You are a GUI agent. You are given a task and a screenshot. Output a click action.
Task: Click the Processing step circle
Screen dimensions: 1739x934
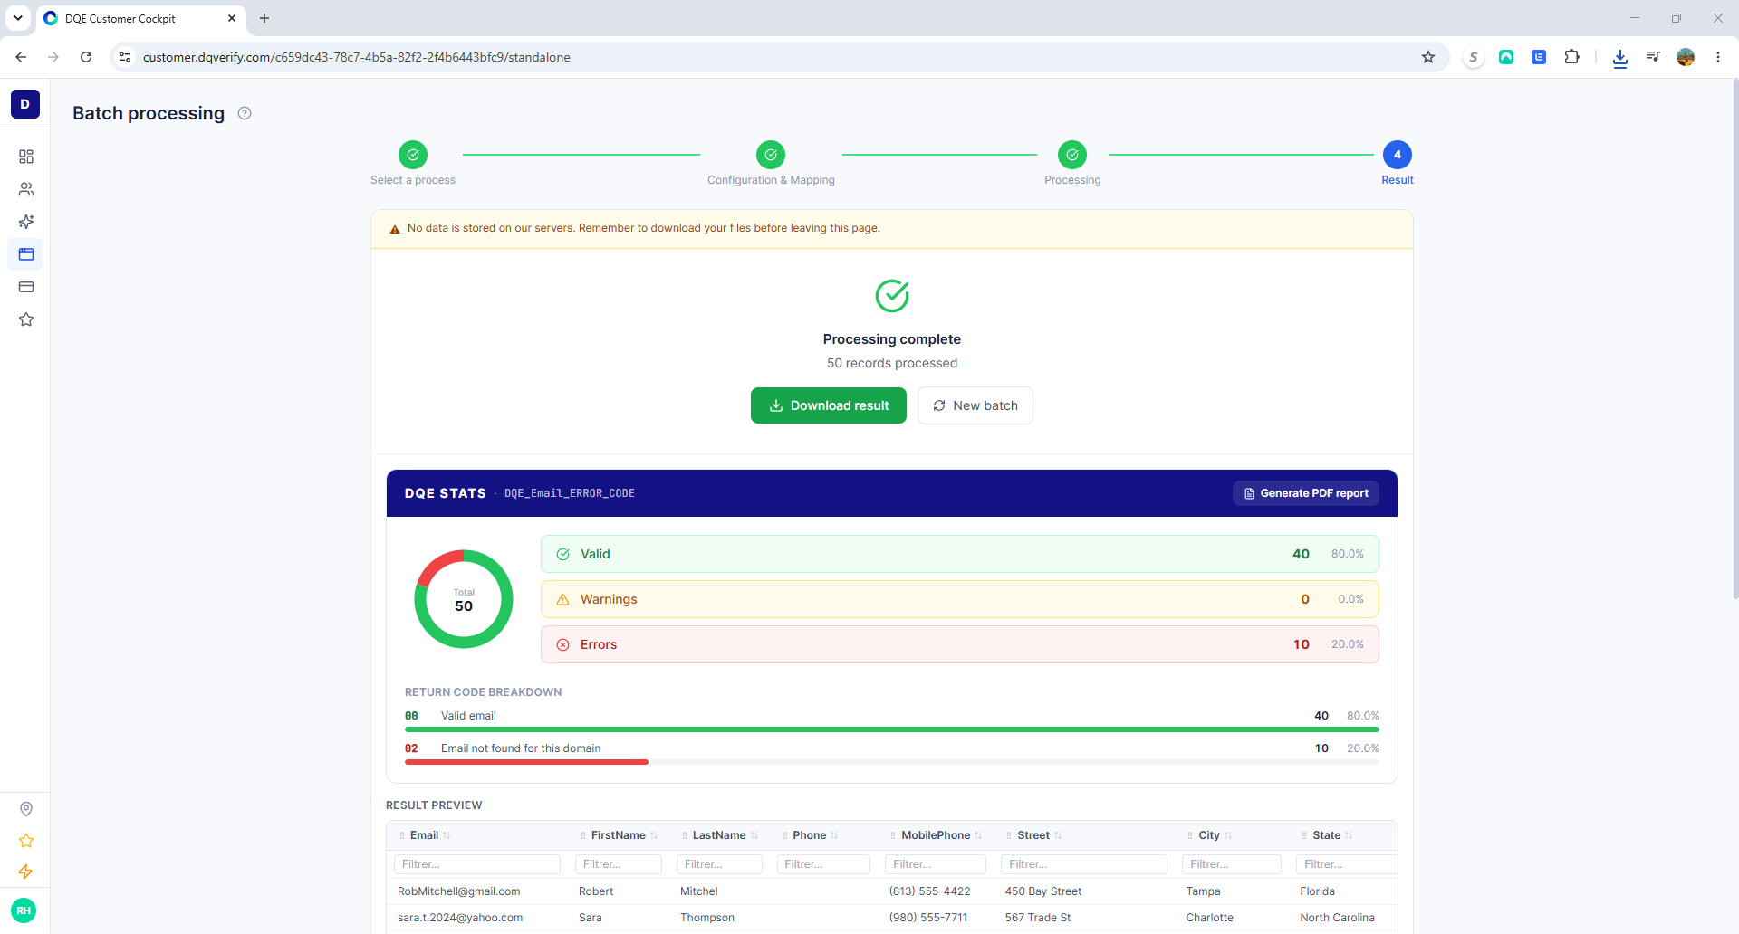(x=1072, y=155)
